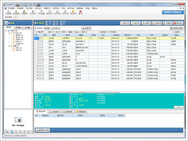Screen dimensions: 188x141
Task: Click image magnifier button under No Image
Action: point(7,131)
